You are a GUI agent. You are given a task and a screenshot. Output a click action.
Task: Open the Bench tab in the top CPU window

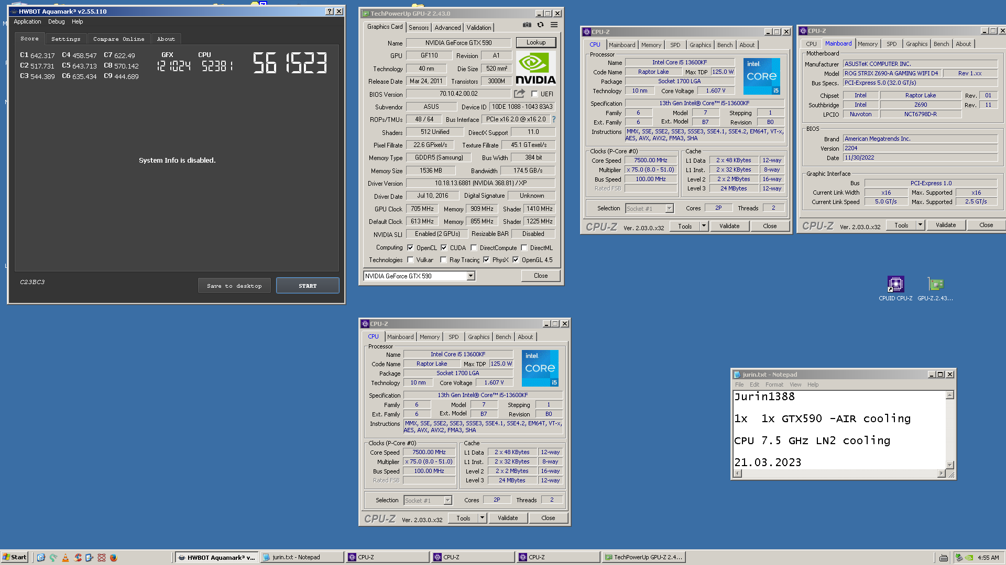point(725,45)
